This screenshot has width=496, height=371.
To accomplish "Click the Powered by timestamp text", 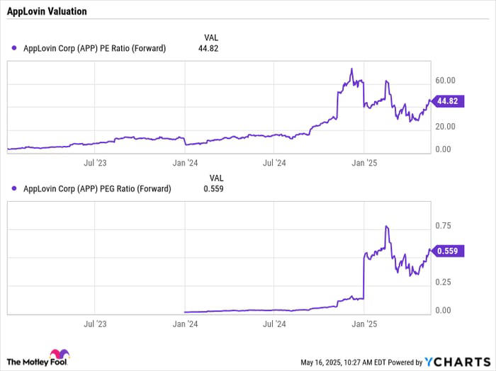I will click(x=361, y=363).
